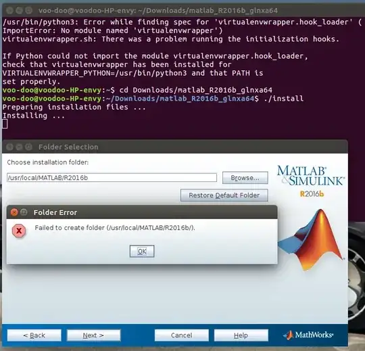
Task: Click the terminal title bar text
Action: click(x=158, y=10)
